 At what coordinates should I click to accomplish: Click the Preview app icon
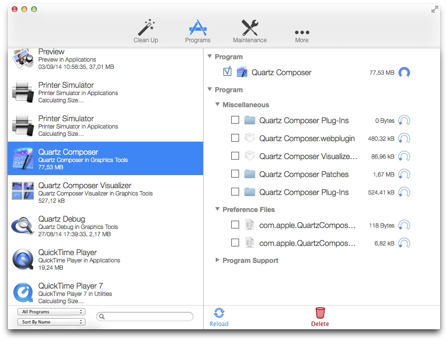coord(22,58)
